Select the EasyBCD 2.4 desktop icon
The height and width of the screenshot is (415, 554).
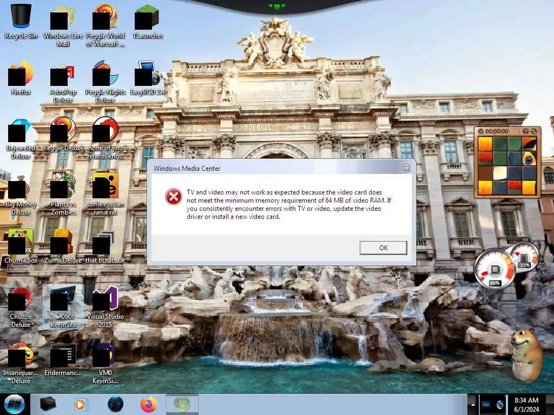147,78
